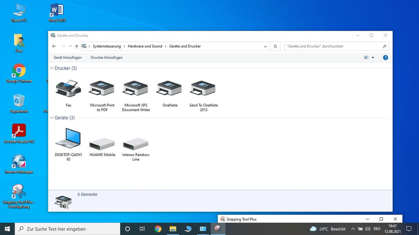Click the 8 Elemente status text

click(87, 195)
